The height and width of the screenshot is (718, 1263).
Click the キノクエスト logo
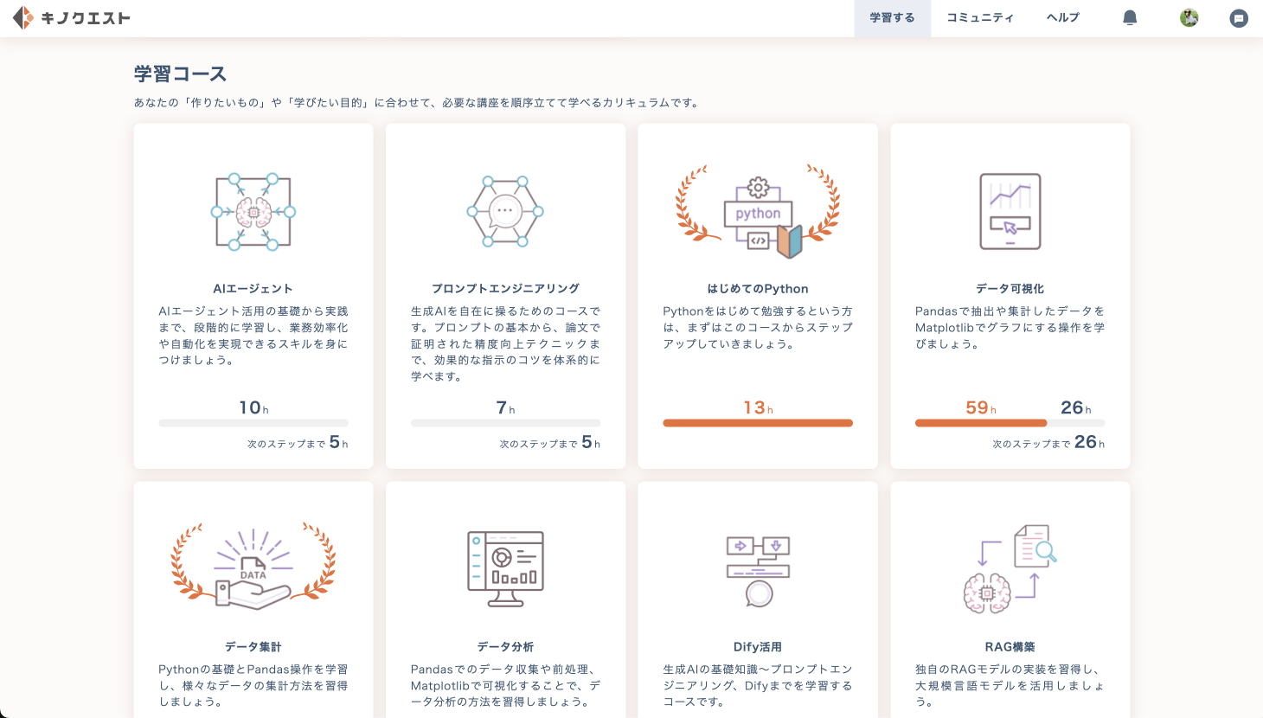[x=72, y=16]
